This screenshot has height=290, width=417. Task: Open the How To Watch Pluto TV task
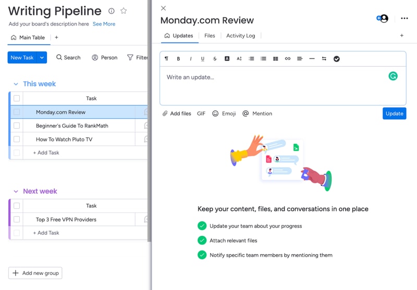tap(64, 139)
